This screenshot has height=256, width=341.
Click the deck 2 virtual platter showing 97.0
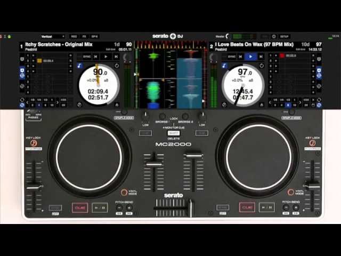(243, 85)
